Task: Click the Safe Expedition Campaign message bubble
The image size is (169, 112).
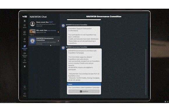Action: click(84, 65)
